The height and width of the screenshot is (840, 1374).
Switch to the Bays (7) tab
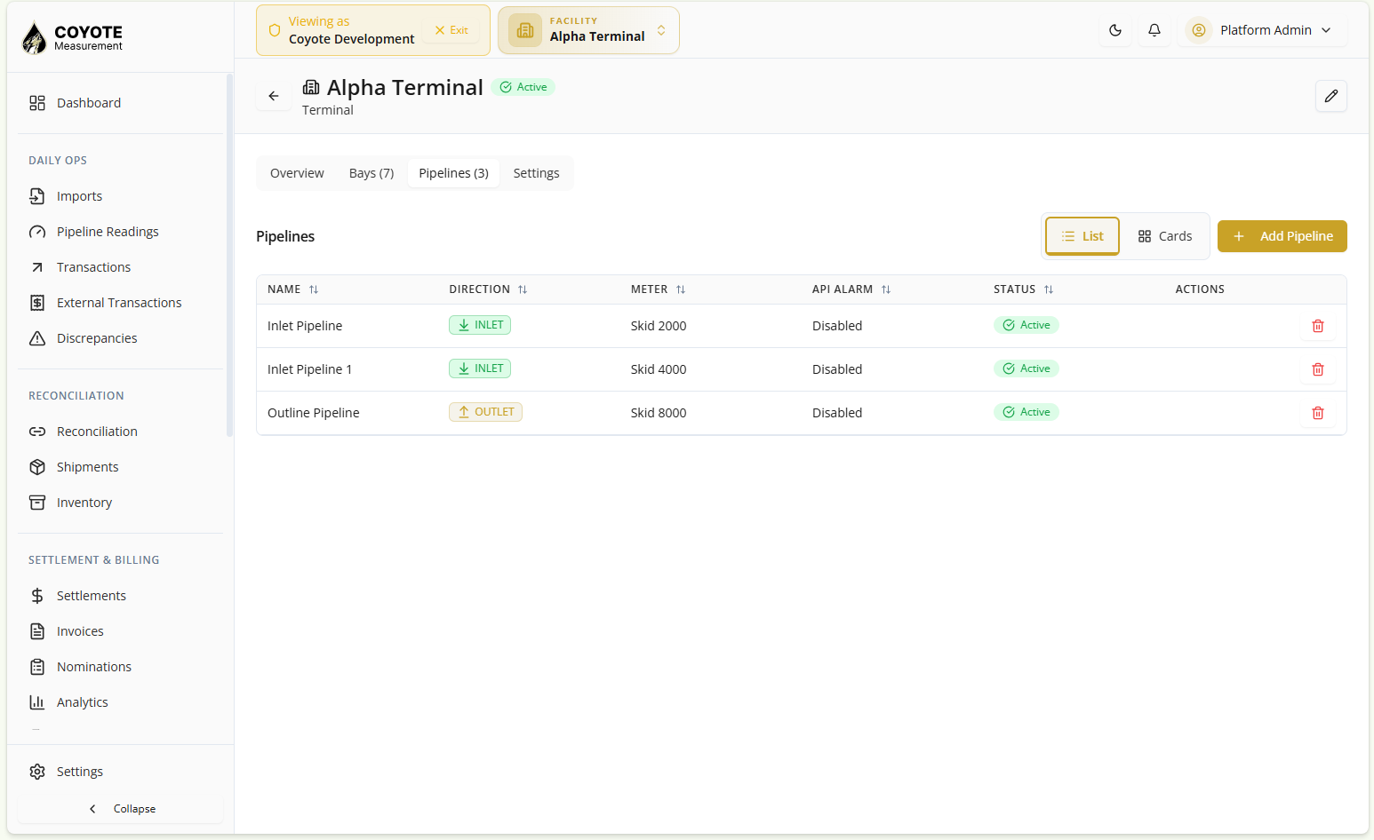pos(371,173)
